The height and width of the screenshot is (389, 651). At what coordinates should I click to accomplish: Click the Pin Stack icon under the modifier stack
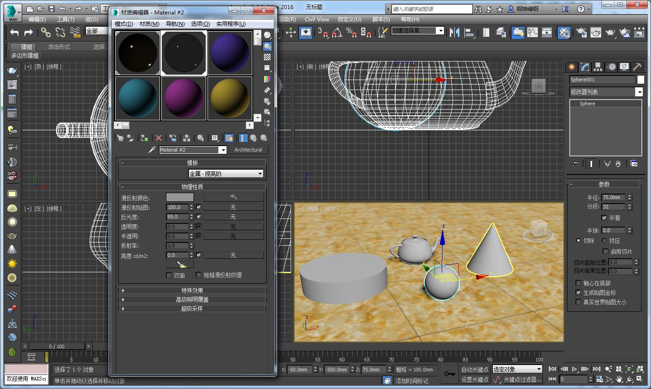(575, 163)
